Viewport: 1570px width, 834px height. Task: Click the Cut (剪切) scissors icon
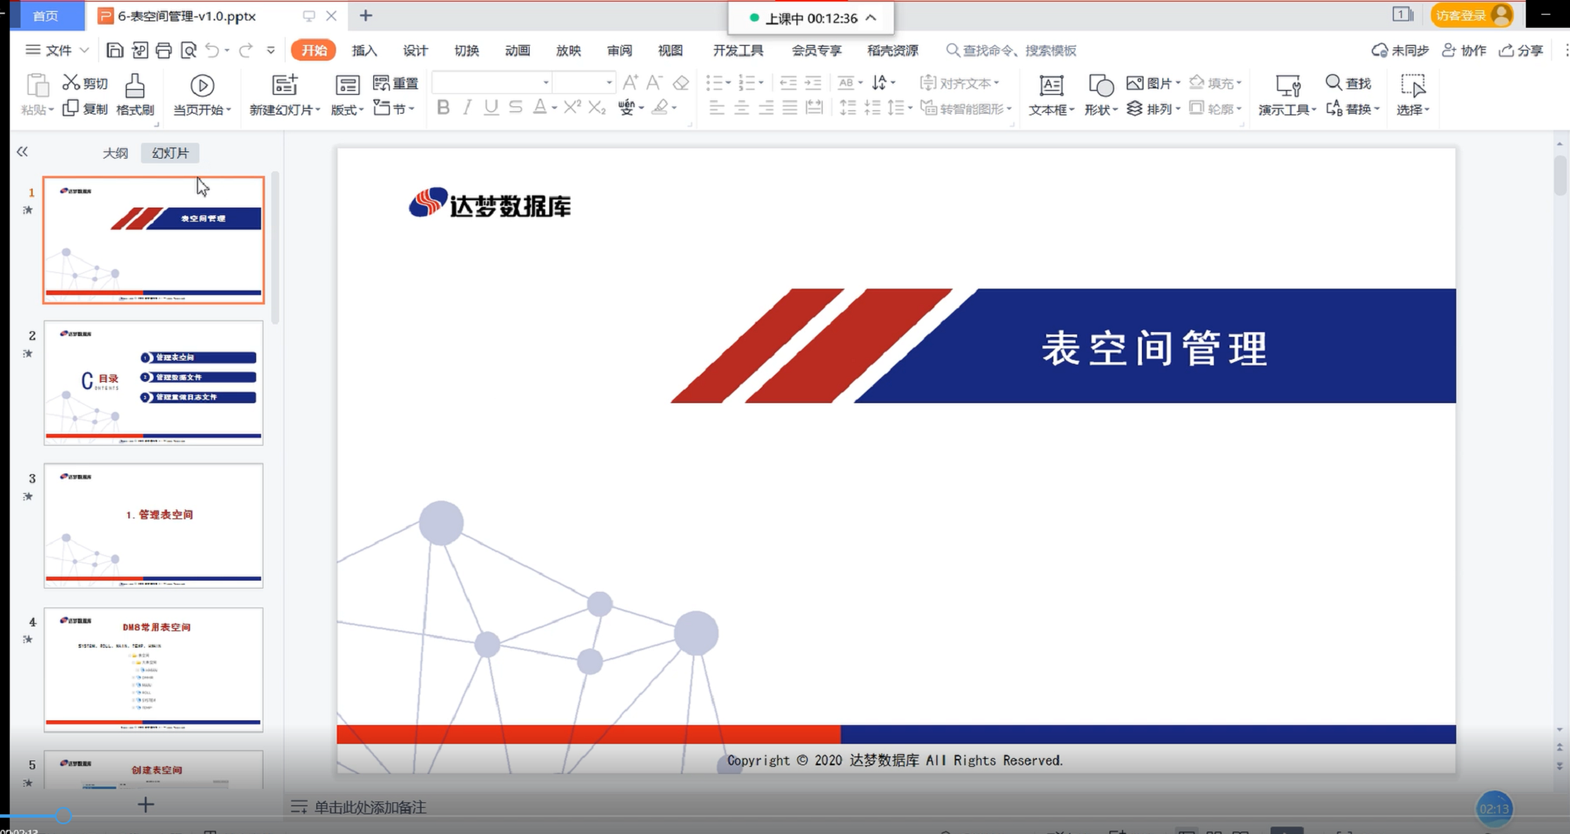pos(71,83)
